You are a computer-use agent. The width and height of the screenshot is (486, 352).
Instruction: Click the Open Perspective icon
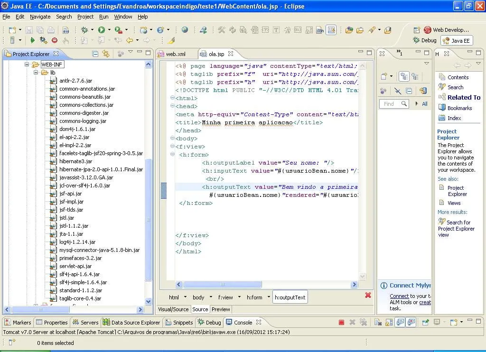click(x=417, y=30)
